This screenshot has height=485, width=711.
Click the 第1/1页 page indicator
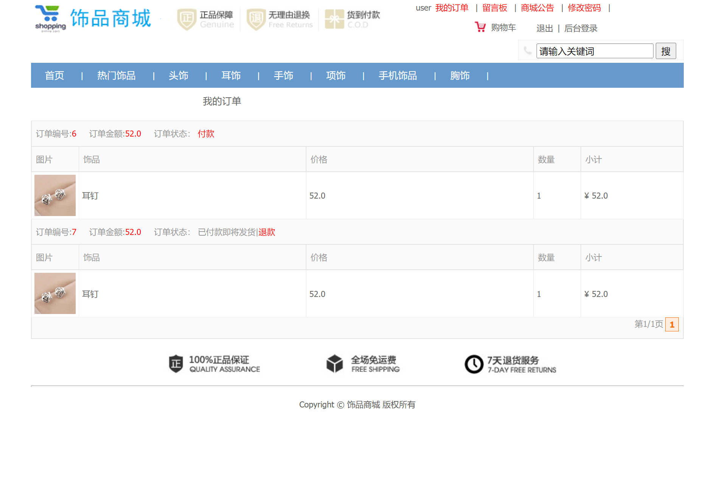[x=649, y=324]
